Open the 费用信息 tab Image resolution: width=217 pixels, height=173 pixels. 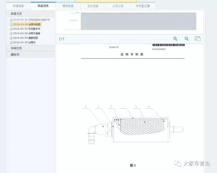(x=68, y=6)
